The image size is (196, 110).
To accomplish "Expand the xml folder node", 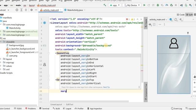I will pyautogui.click(x=1, y=69).
